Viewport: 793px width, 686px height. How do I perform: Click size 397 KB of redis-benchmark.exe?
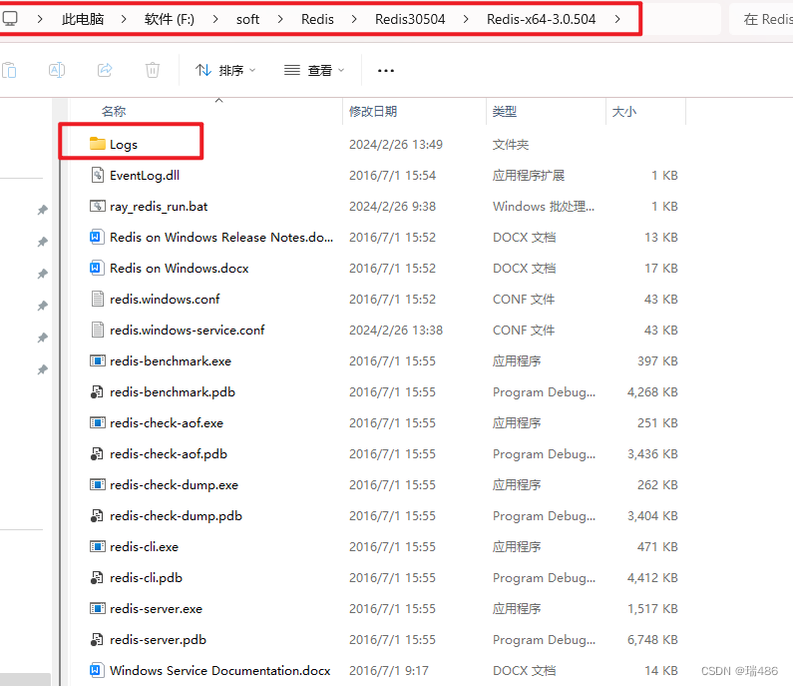[657, 360]
